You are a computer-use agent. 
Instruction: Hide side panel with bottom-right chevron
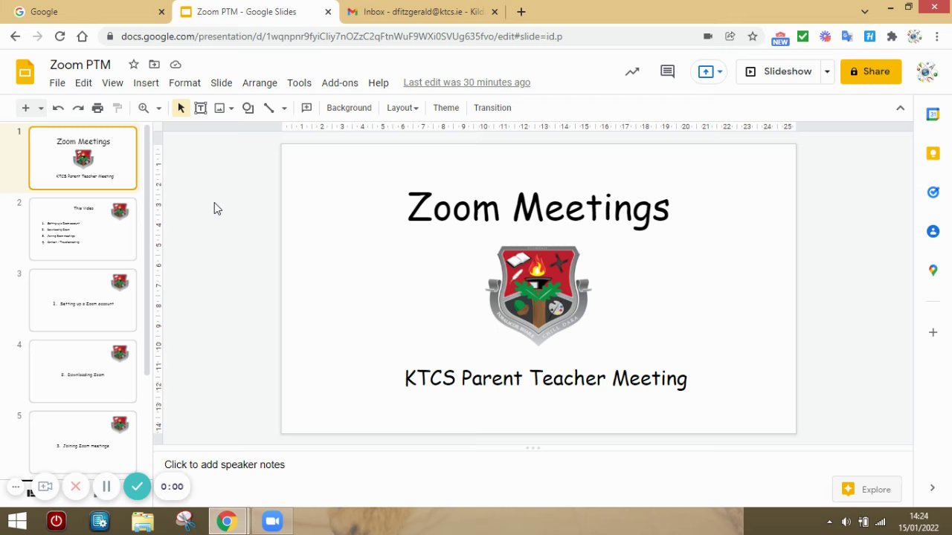(x=932, y=488)
